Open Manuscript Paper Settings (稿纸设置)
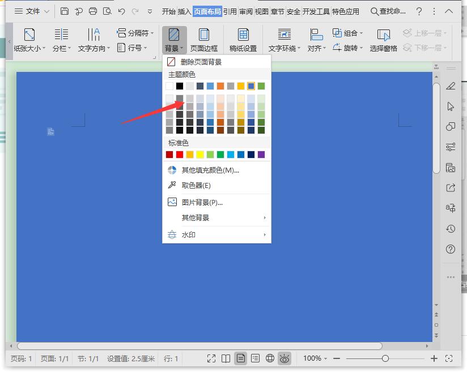Image resolution: width=467 pixels, height=372 pixels. click(x=243, y=35)
